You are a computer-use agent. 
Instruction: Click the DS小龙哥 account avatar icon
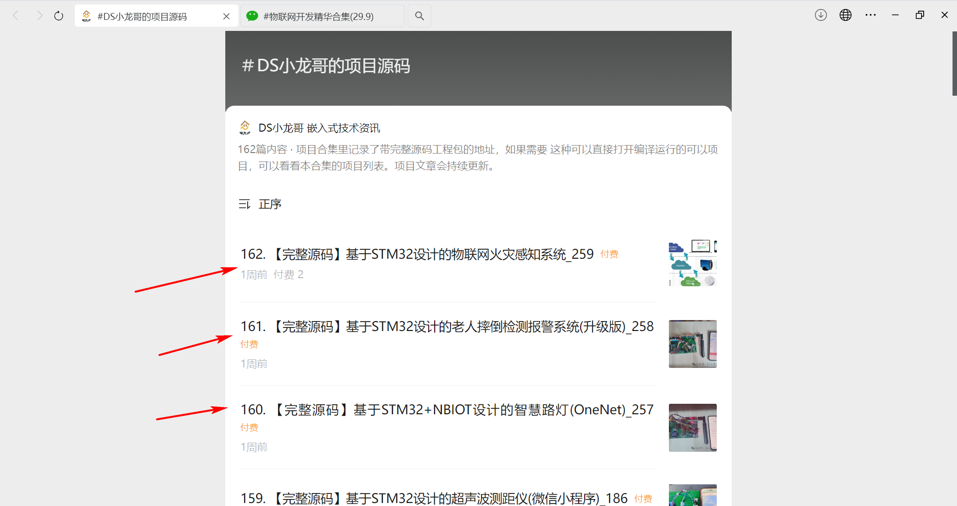coord(245,128)
